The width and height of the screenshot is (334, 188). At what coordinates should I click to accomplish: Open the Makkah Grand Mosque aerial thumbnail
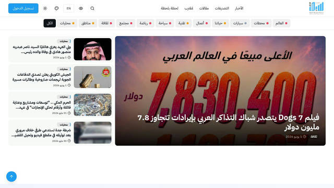[x=93, y=105]
